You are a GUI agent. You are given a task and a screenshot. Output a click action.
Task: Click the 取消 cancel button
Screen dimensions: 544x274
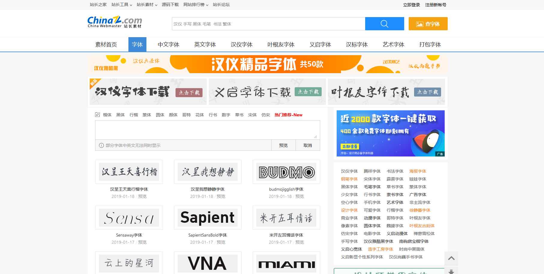click(x=308, y=145)
